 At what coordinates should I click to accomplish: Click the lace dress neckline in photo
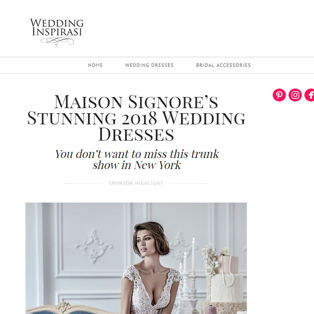(152, 284)
